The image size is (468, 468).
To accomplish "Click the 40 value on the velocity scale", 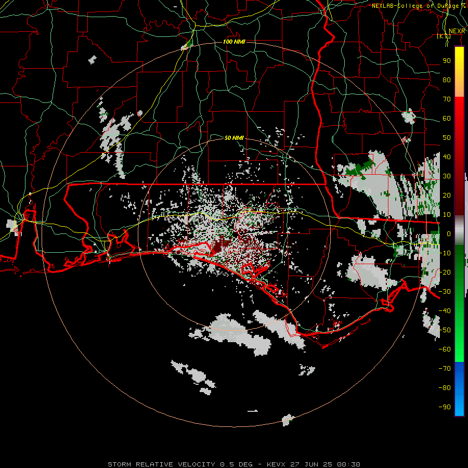I will click(447, 157).
